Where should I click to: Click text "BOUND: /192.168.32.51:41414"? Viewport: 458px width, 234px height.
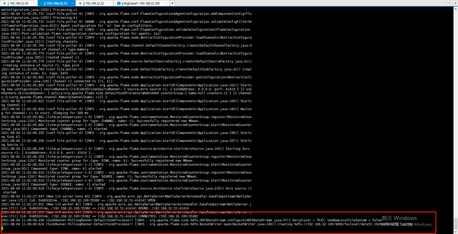click(x=164, y=208)
